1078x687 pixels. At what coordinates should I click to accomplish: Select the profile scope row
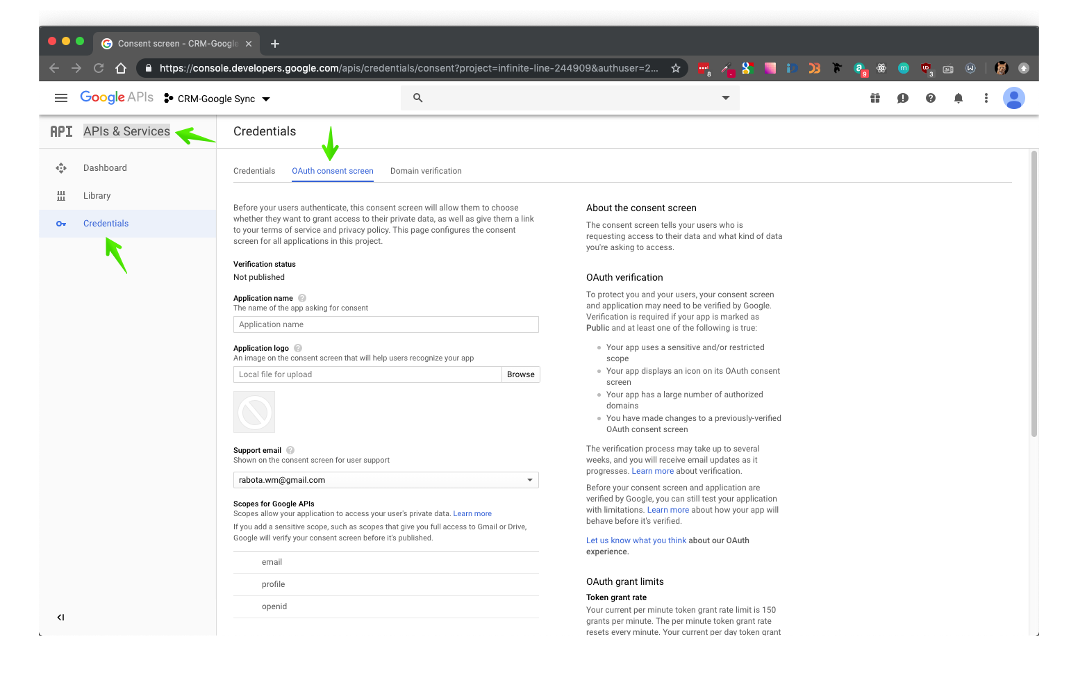pyautogui.click(x=386, y=584)
